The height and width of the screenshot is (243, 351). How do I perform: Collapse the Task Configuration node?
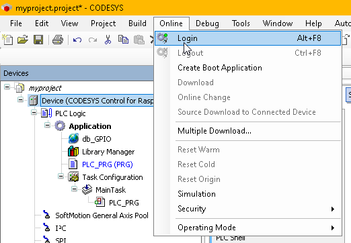click(x=61, y=176)
